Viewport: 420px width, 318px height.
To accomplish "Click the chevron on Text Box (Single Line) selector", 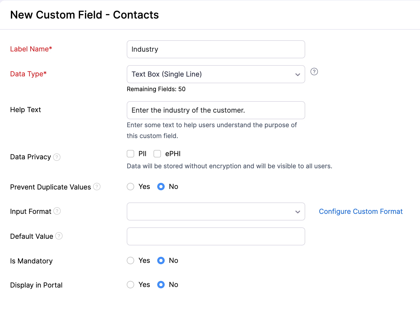I will tap(297, 74).
